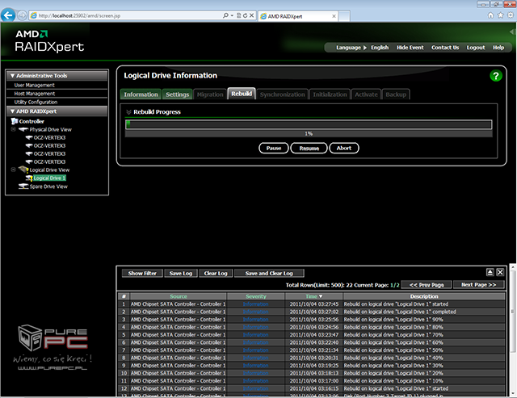Click the search magnifier in address bar
Viewport: 517px width, 398px height.
225,15
